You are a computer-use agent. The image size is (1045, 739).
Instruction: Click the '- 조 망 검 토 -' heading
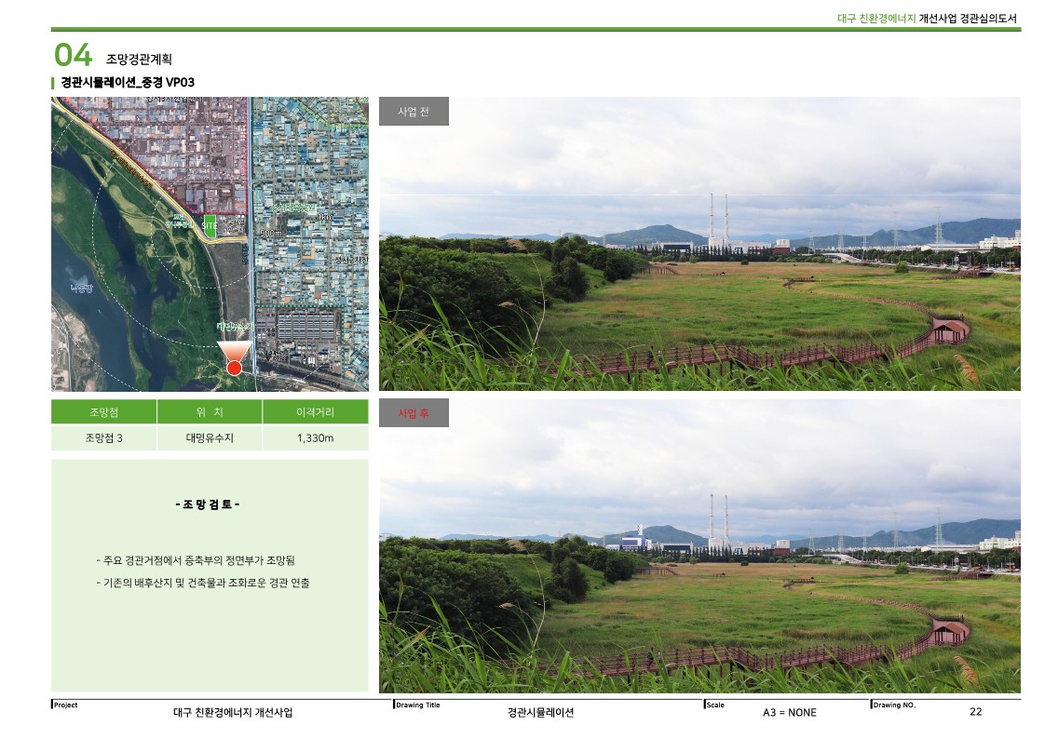pos(208,504)
